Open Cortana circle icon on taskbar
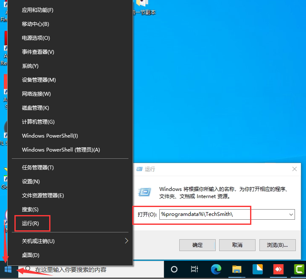Image resolution: width=306 pixels, height=279 pixels. point(174,269)
